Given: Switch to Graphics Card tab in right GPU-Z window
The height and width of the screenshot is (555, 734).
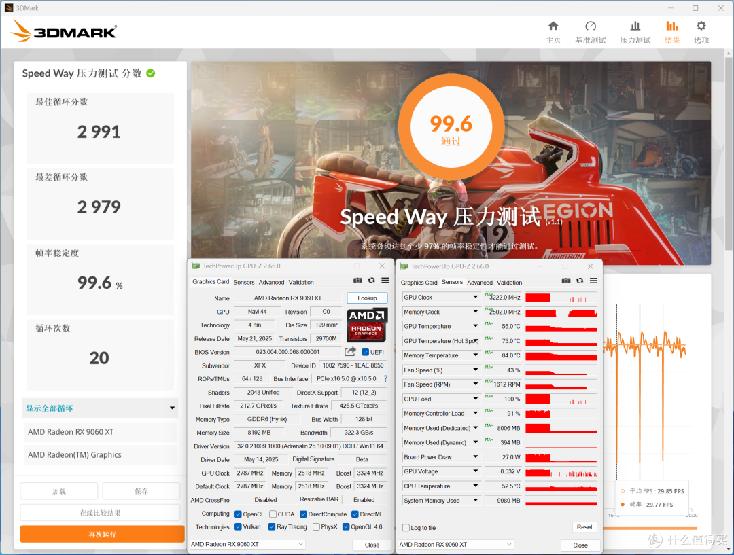Looking at the screenshot, I should [419, 283].
